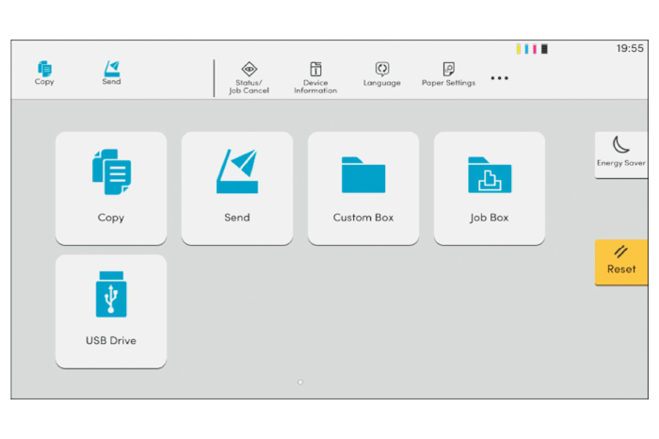
Task: Activate Energy Saver mode
Action: coord(620,153)
